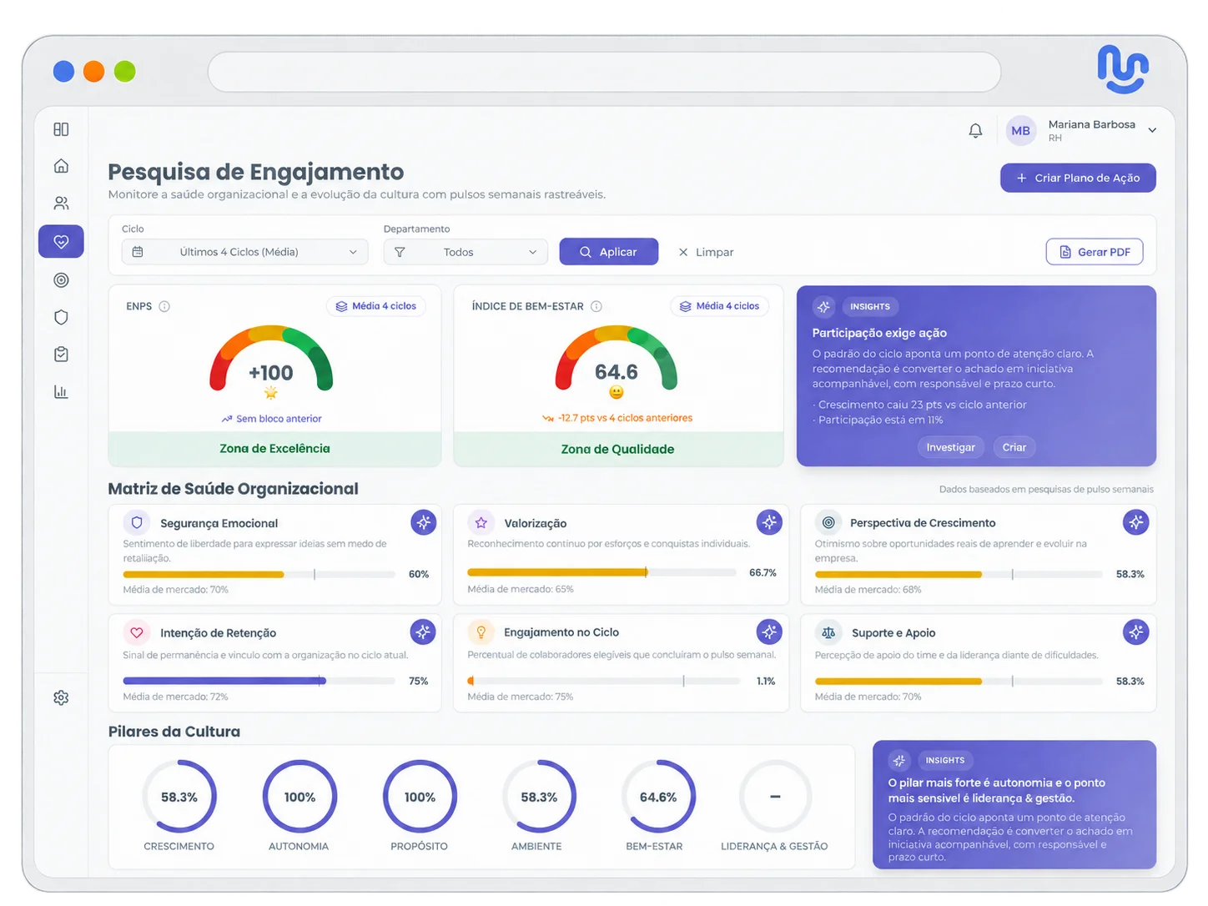Click Gerar PDF button
This screenshot has width=1208, height=906.
click(1095, 252)
